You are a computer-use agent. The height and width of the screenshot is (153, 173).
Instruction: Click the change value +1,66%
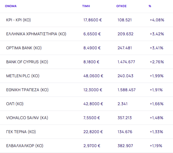[157, 104]
